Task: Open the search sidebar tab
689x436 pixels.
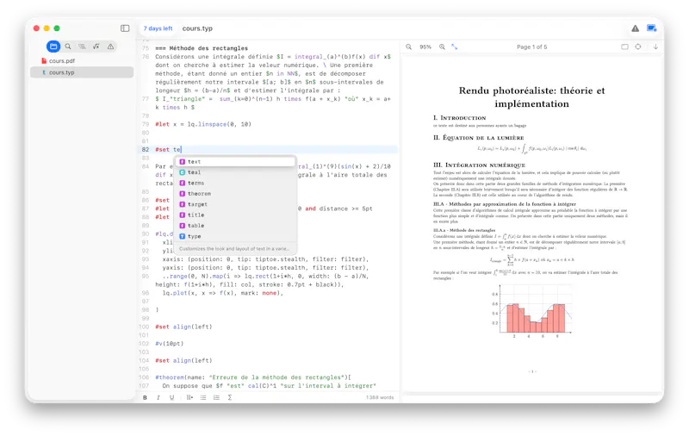Action: click(x=68, y=47)
